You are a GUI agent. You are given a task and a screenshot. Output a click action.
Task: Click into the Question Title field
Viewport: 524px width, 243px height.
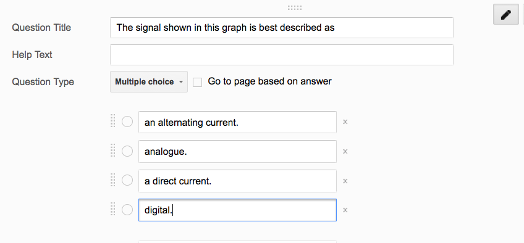(282, 28)
